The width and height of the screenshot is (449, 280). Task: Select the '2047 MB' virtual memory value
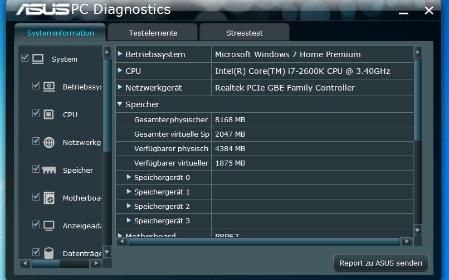click(230, 134)
